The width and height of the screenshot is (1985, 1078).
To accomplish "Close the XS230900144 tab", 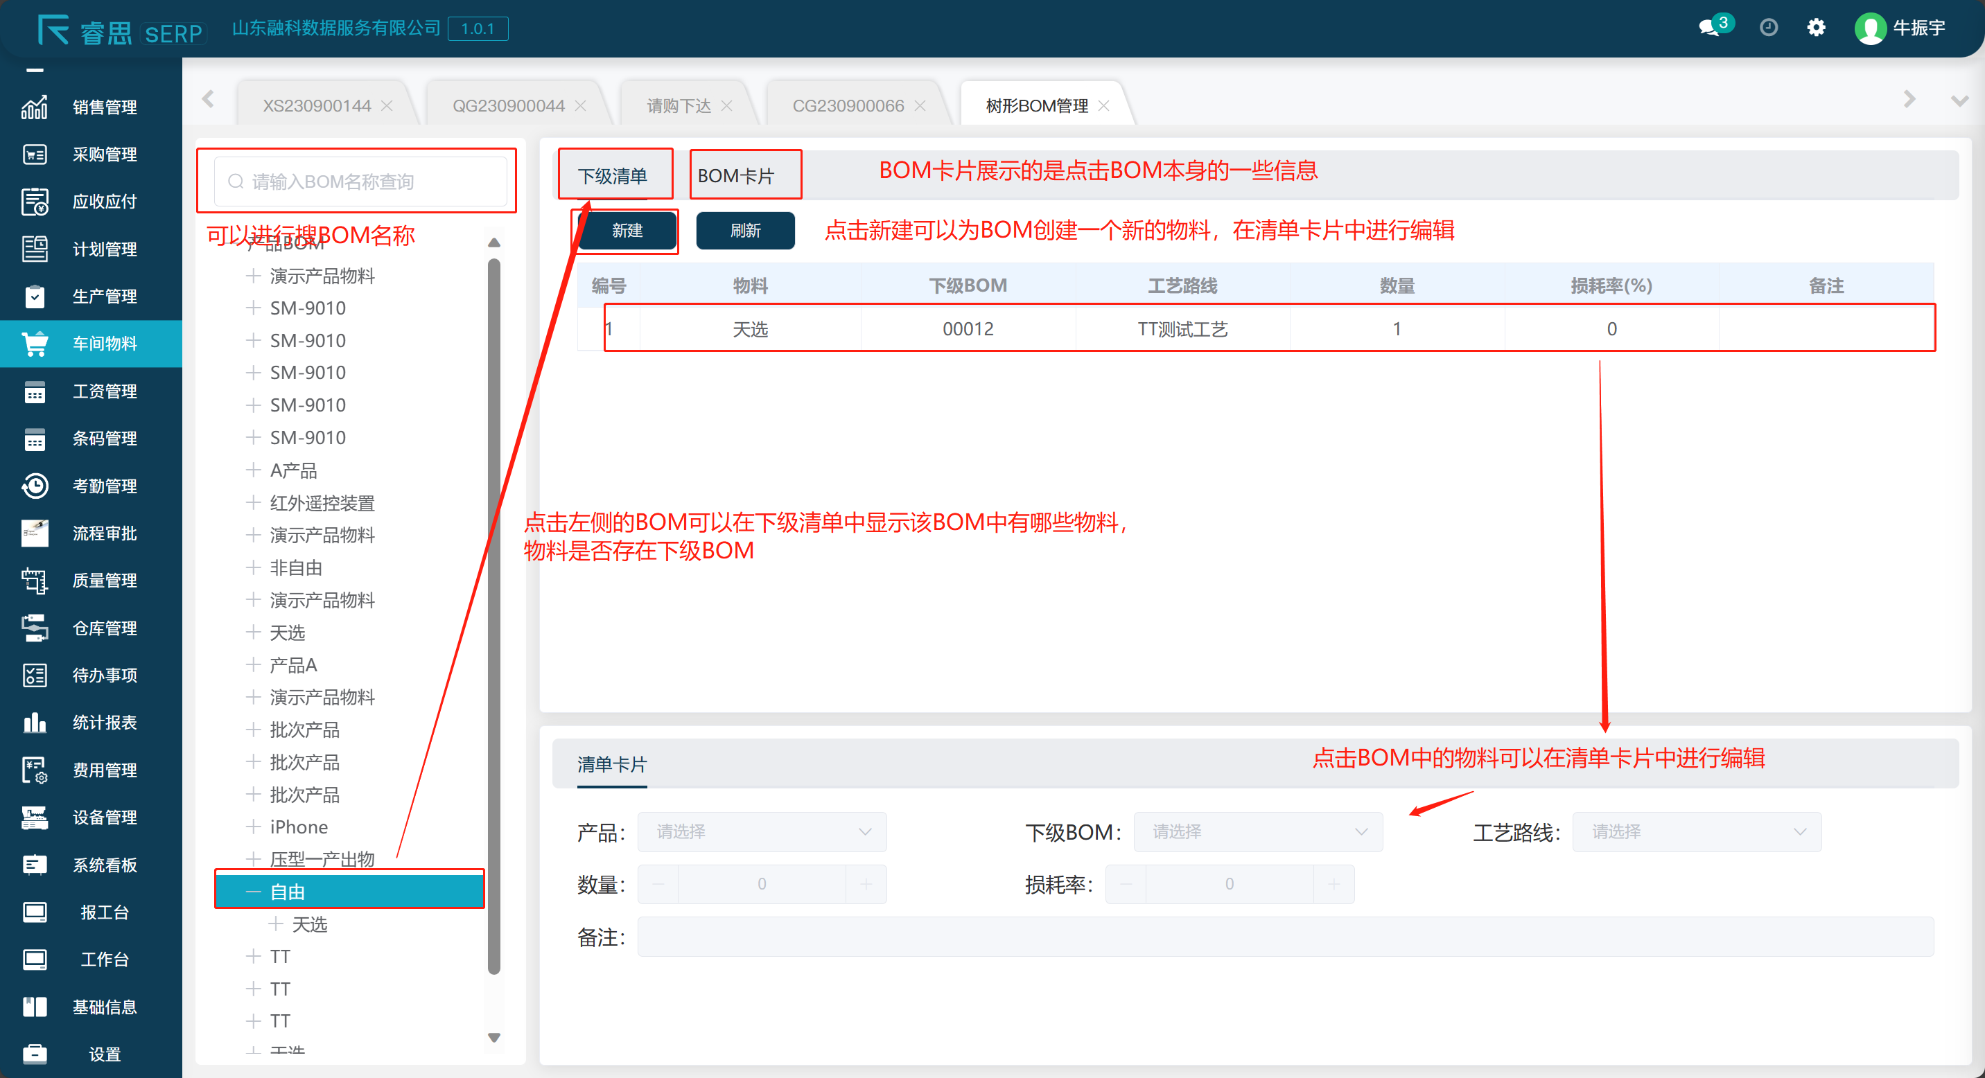I will 387,106.
